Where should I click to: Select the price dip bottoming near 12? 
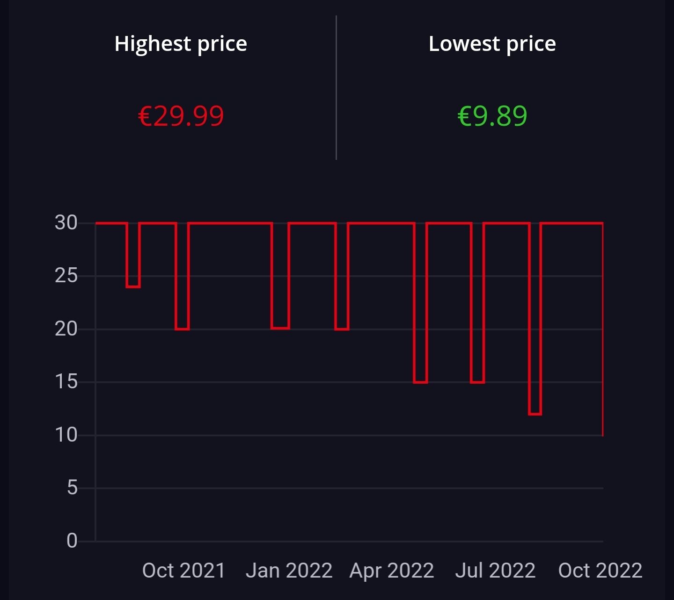click(535, 414)
